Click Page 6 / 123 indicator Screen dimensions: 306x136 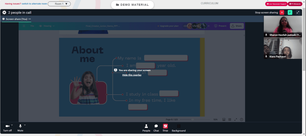[172, 119]
